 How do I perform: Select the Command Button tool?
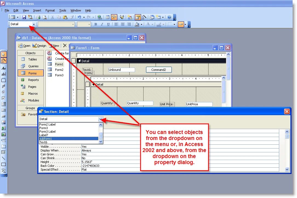[4, 116]
